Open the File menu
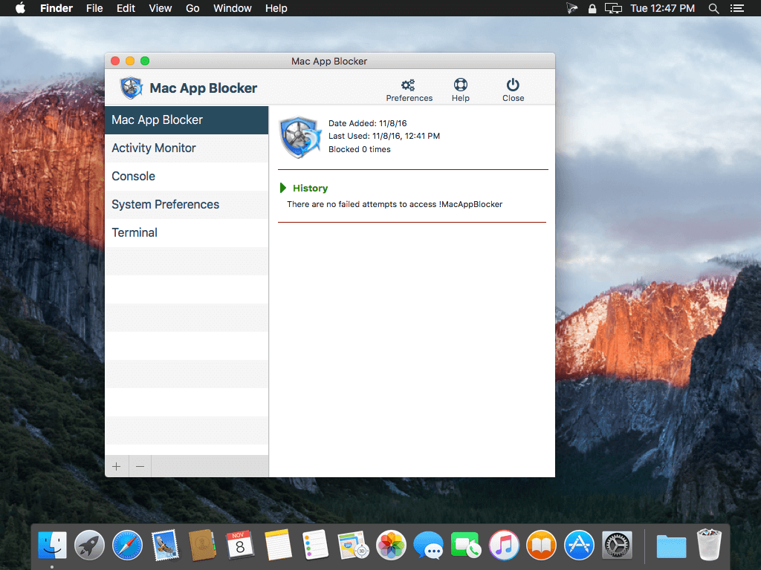 [94, 8]
